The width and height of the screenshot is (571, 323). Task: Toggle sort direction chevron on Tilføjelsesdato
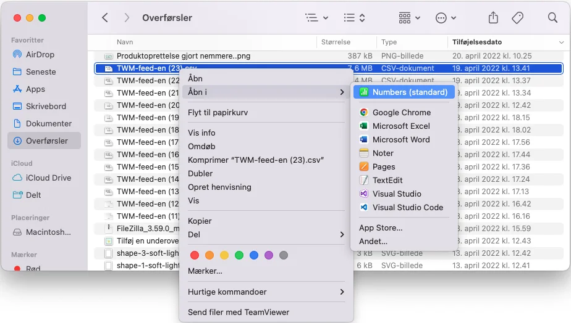click(x=561, y=43)
